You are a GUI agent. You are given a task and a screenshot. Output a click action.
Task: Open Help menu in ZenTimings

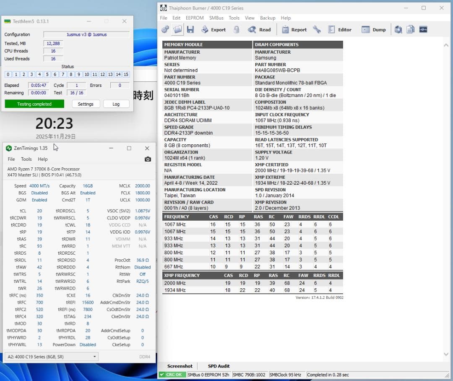43,159
